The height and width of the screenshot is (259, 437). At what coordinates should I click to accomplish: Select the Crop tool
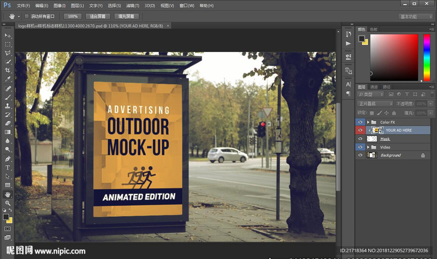8,70
